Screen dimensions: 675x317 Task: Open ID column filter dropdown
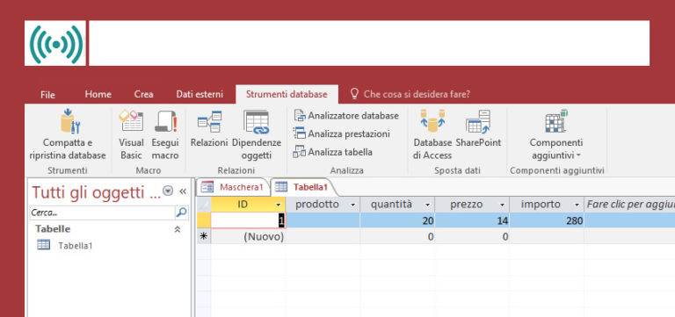pyautogui.click(x=278, y=205)
